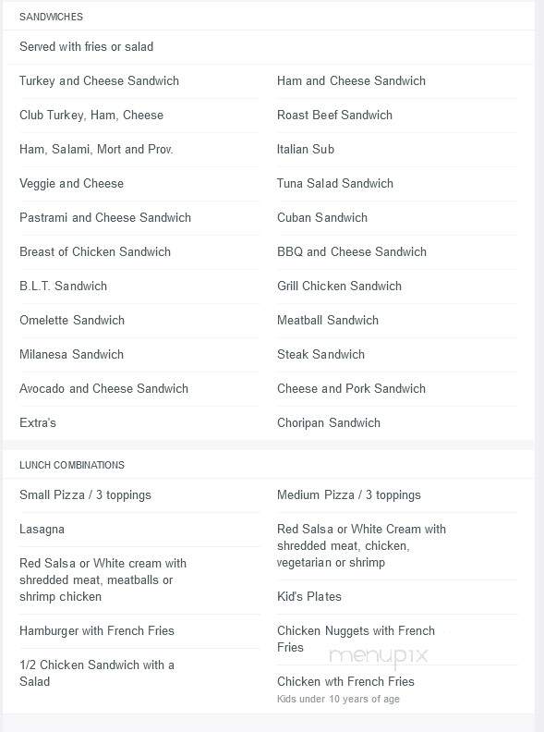Click the Extra's menu entry
Image resolution: width=544 pixels, height=732 pixels.
click(x=38, y=423)
